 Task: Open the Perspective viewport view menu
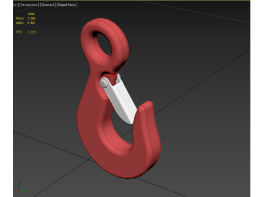point(29,5)
